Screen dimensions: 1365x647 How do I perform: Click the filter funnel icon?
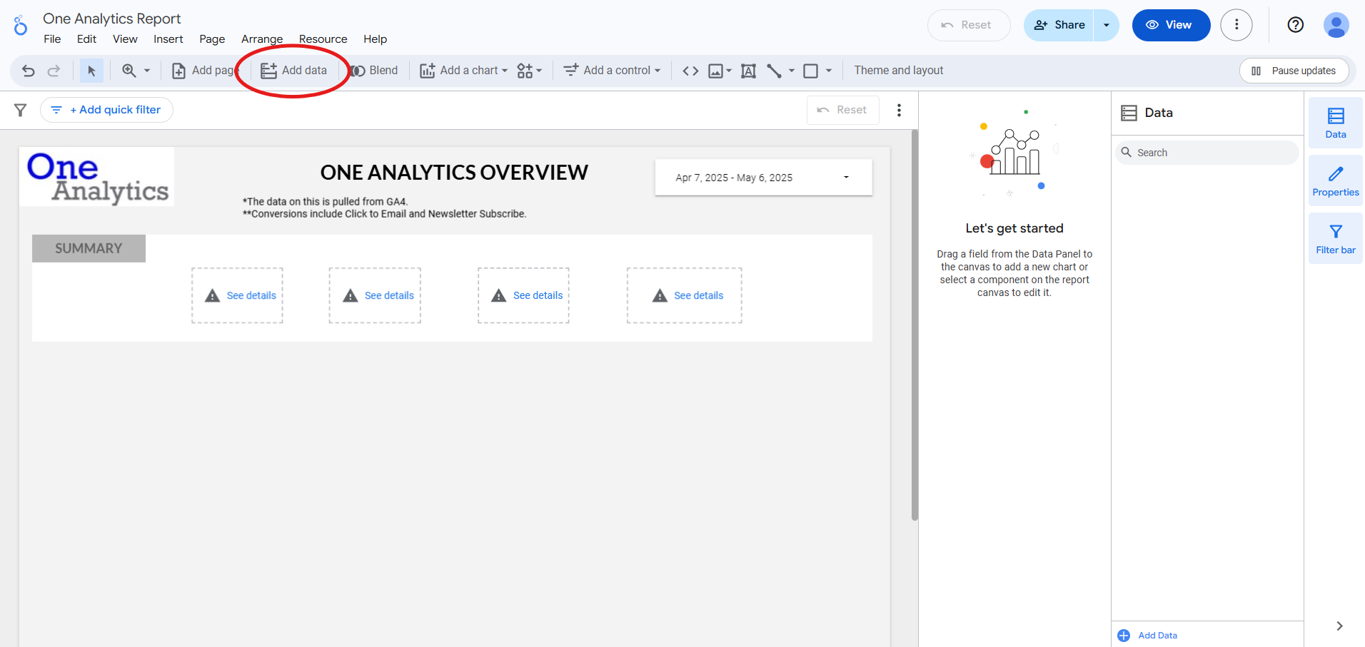tap(21, 110)
